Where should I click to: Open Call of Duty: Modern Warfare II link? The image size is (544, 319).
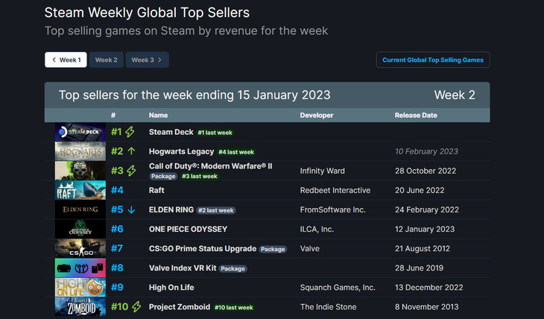click(211, 166)
